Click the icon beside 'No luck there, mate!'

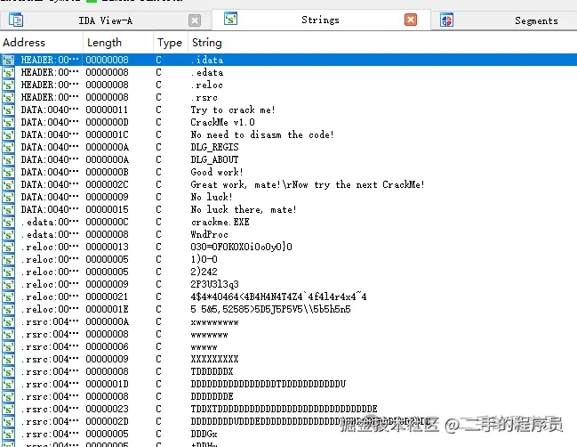coord(9,209)
